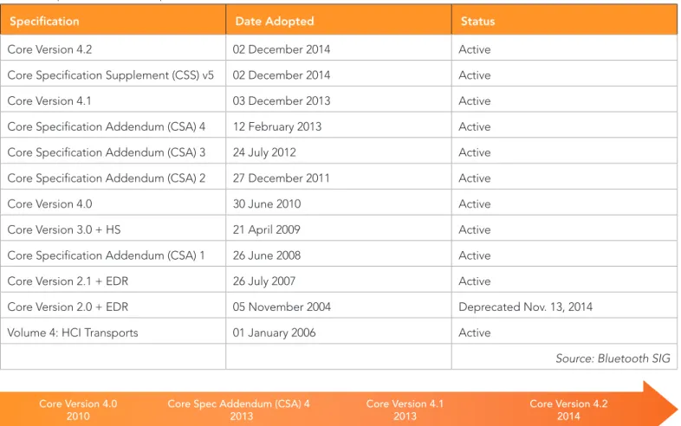Click the date in the CSS v5 row
This screenshot has width=681, height=426.
282,74
